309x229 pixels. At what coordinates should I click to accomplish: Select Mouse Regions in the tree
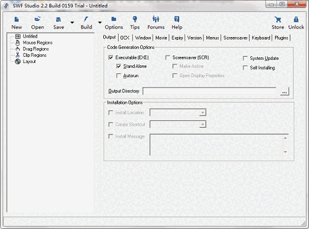pyautogui.click(x=38, y=43)
